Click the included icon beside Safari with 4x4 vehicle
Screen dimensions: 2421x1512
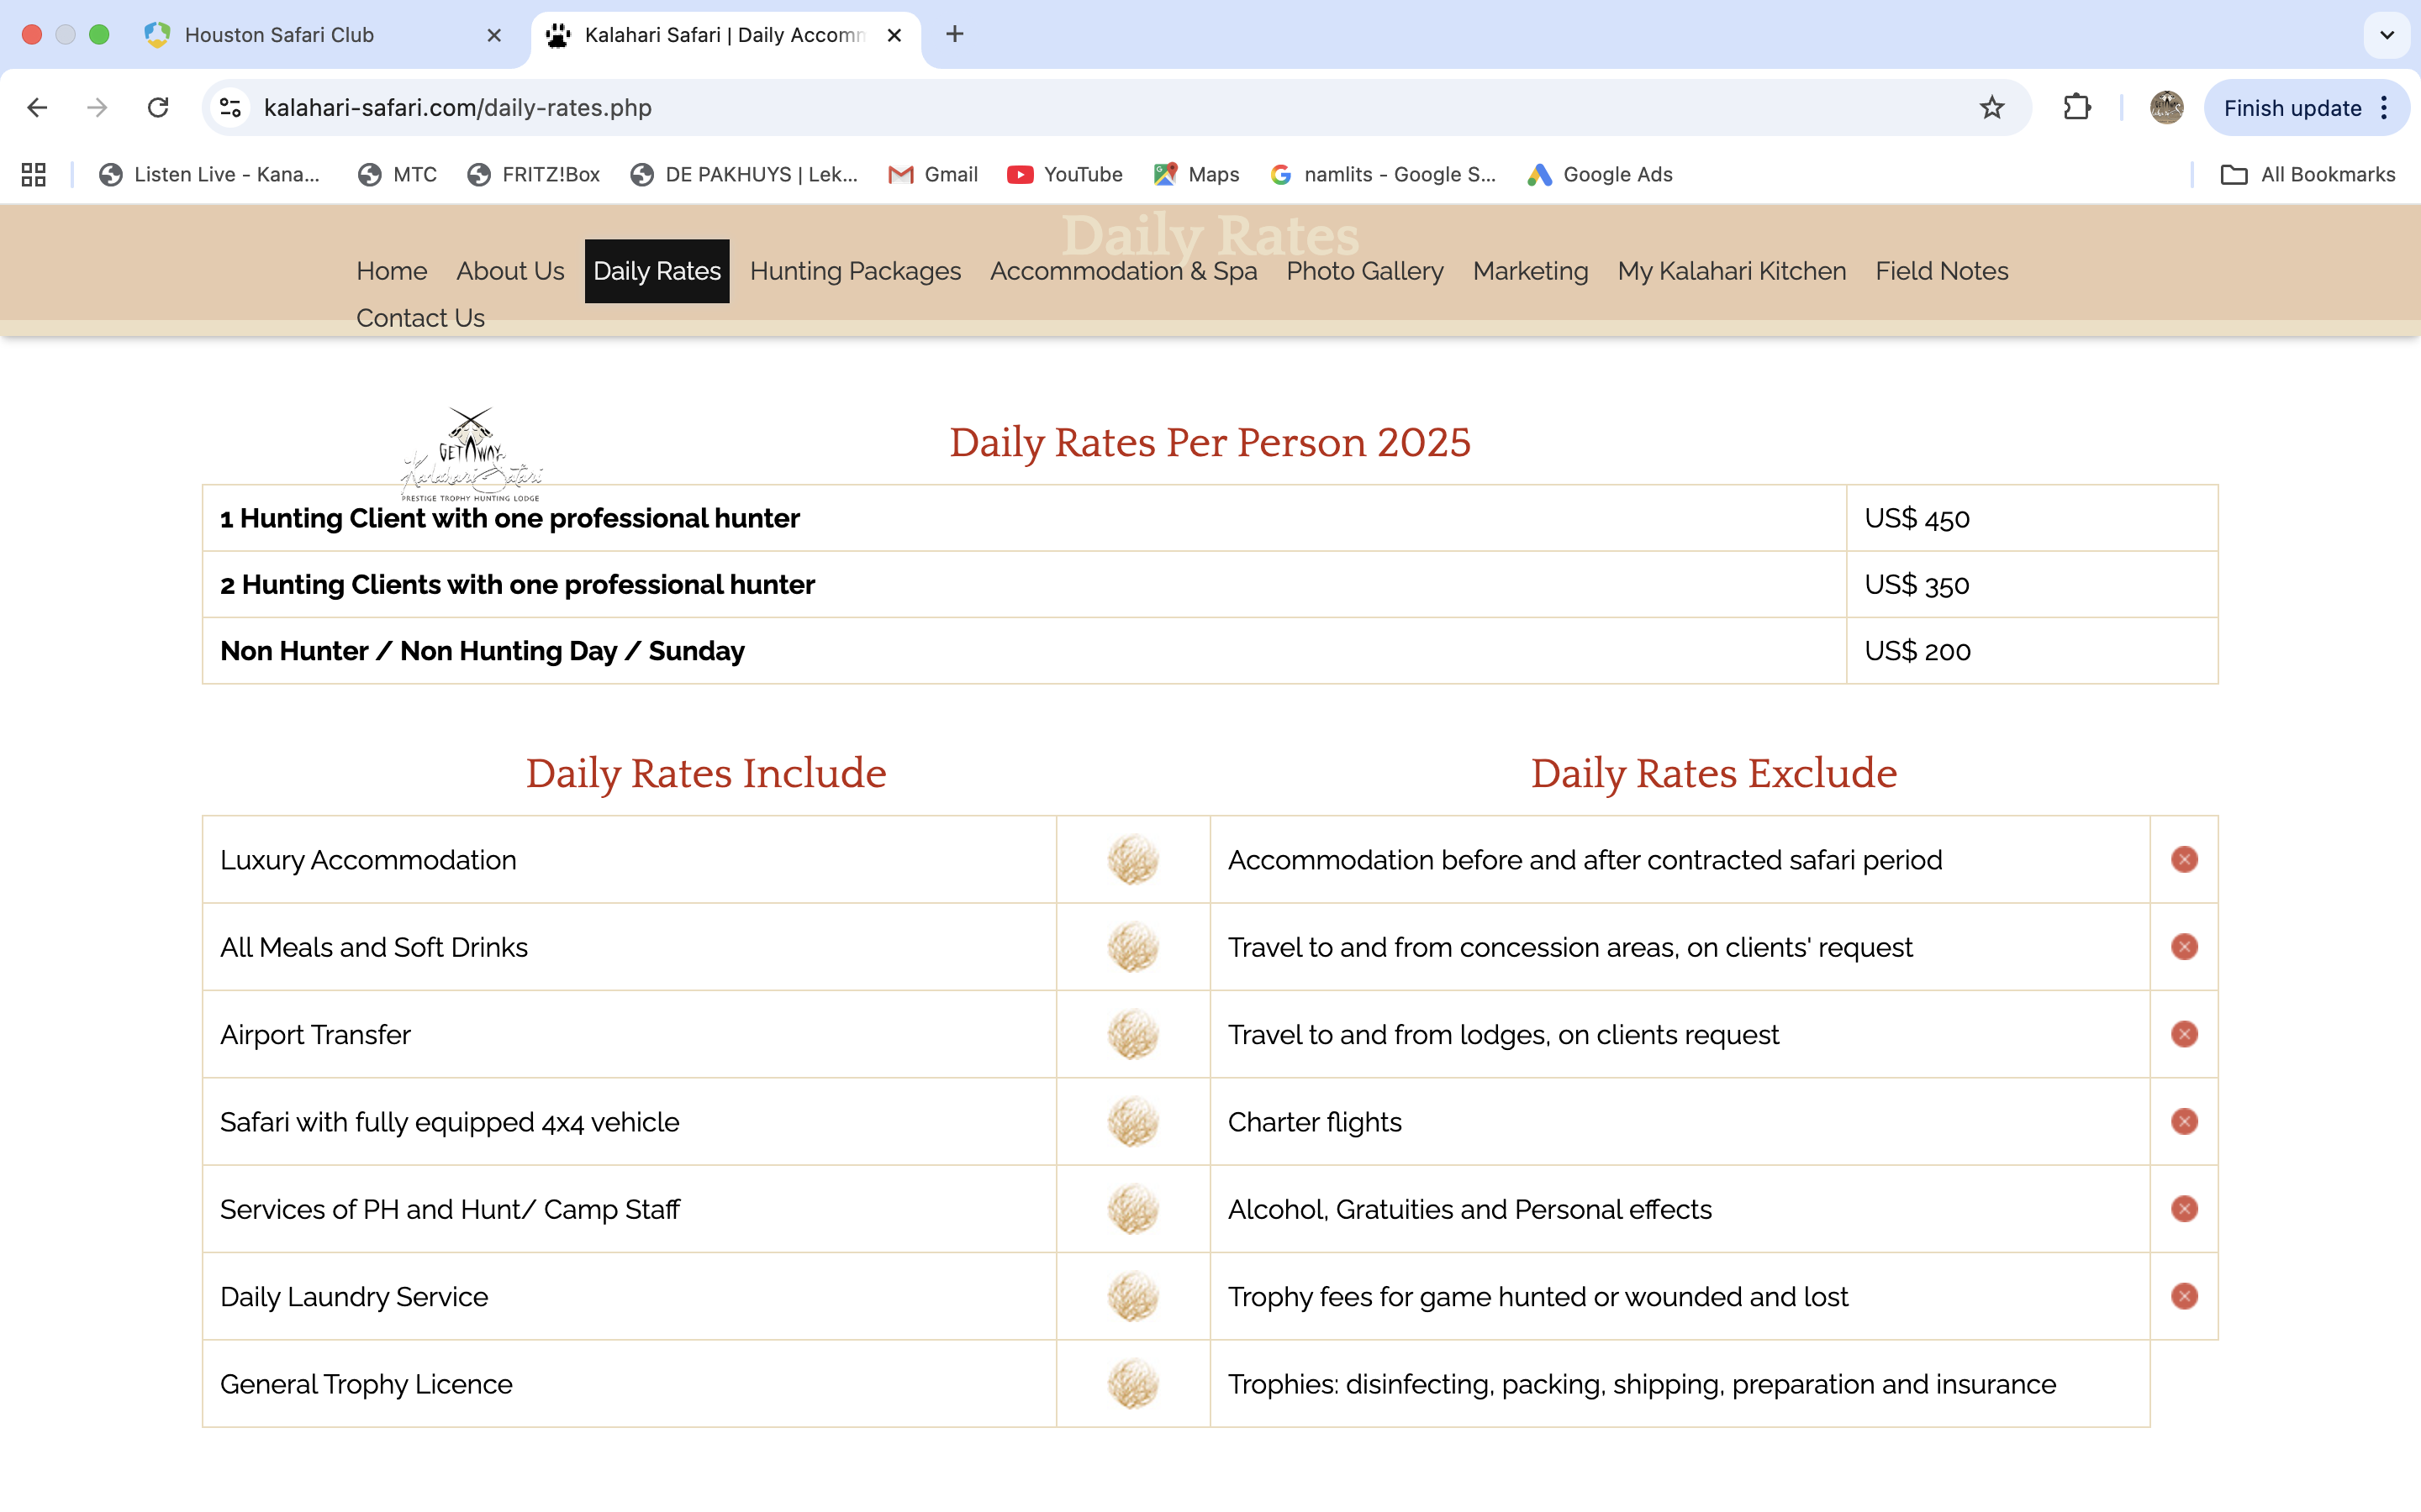coord(1132,1122)
